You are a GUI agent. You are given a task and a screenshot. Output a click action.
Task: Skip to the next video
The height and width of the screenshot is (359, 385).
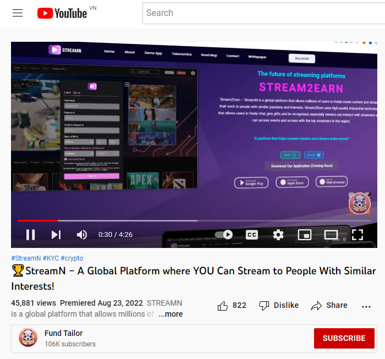coord(56,235)
